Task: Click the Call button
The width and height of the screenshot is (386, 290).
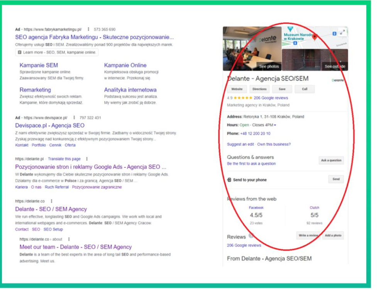Action: coord(305,89)
